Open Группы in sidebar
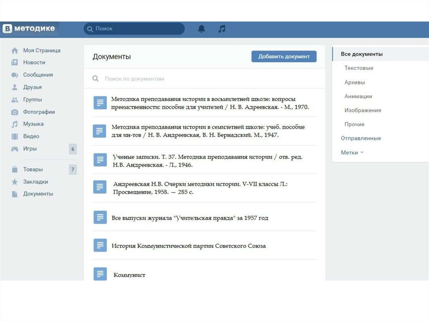Viewport: 429px width, 321px height. click(33, 100)
